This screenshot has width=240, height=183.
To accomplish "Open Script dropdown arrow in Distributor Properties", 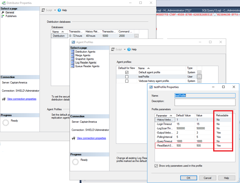I will tap(55, 10).
